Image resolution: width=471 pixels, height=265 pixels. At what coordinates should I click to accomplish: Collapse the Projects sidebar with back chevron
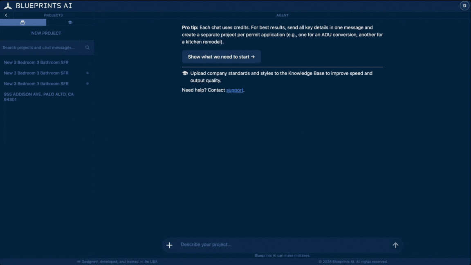(x=6, y=15)
